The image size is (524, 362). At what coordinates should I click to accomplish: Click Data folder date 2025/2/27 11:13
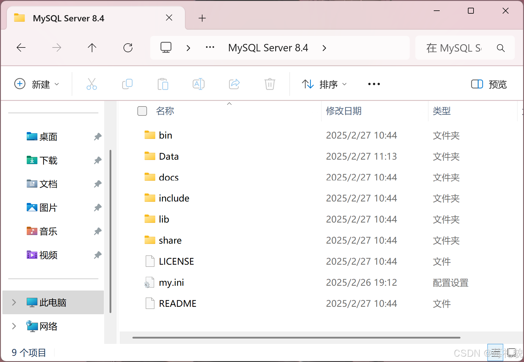361,156
